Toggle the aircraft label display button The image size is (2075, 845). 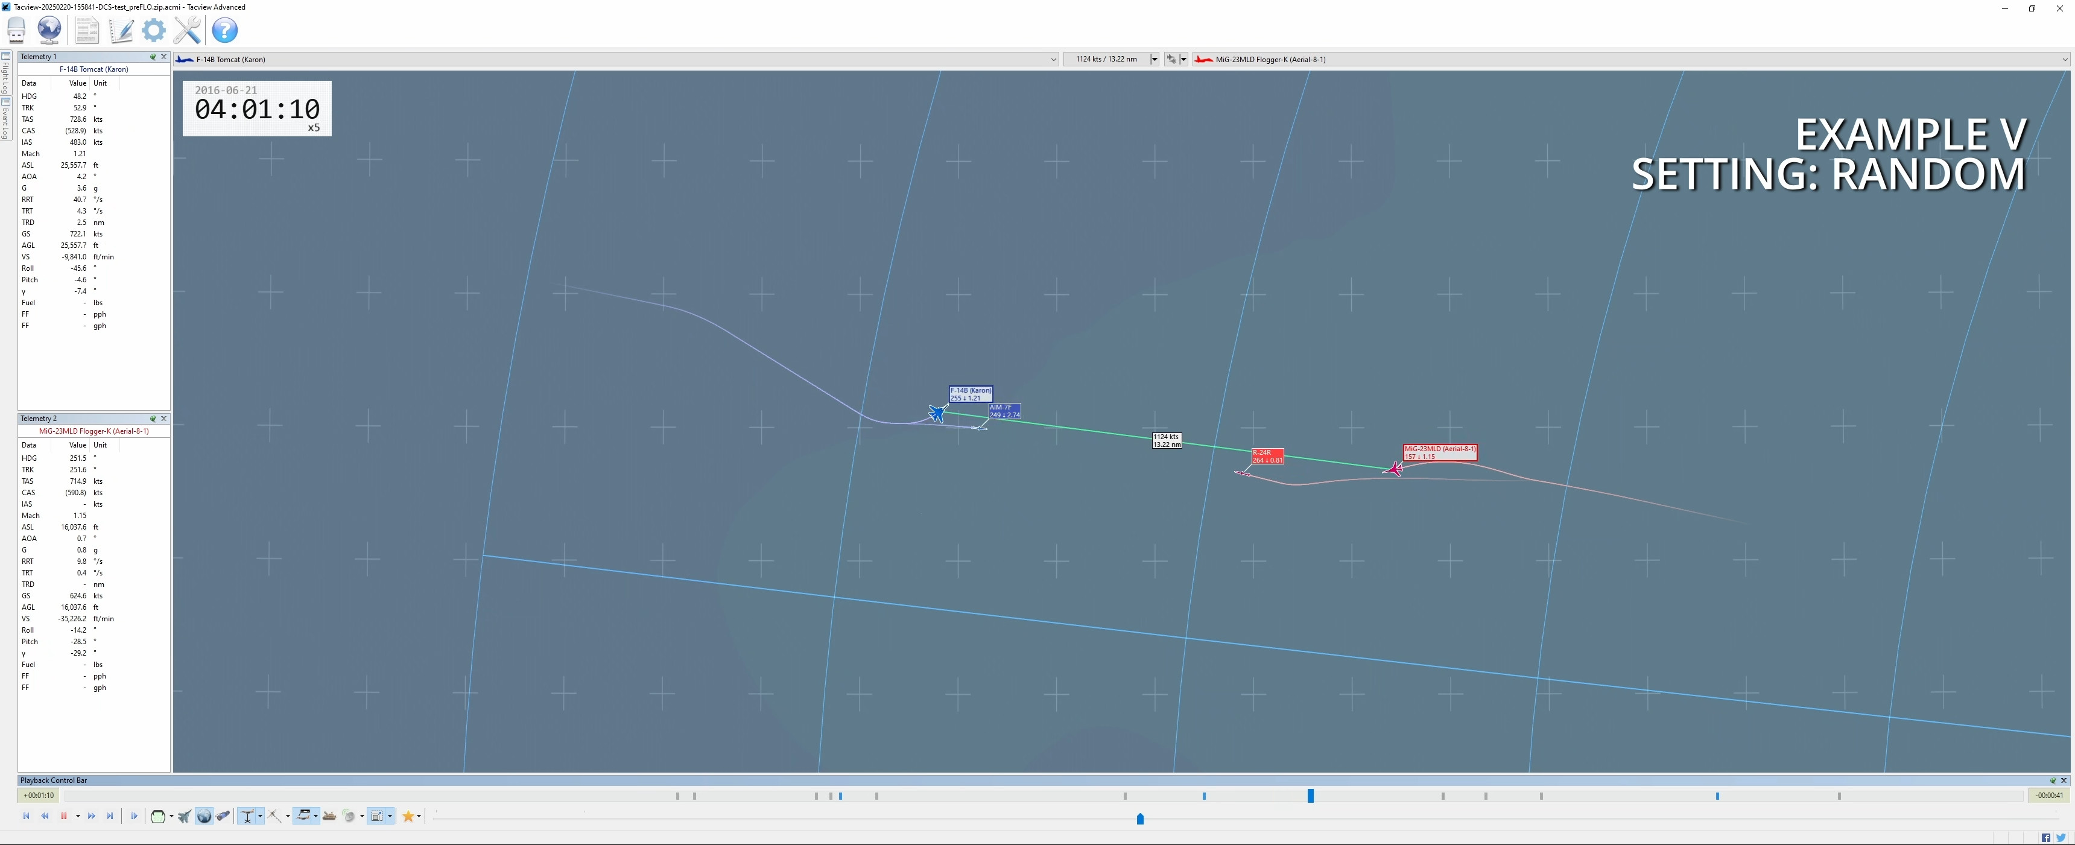(x=303, y=816)
